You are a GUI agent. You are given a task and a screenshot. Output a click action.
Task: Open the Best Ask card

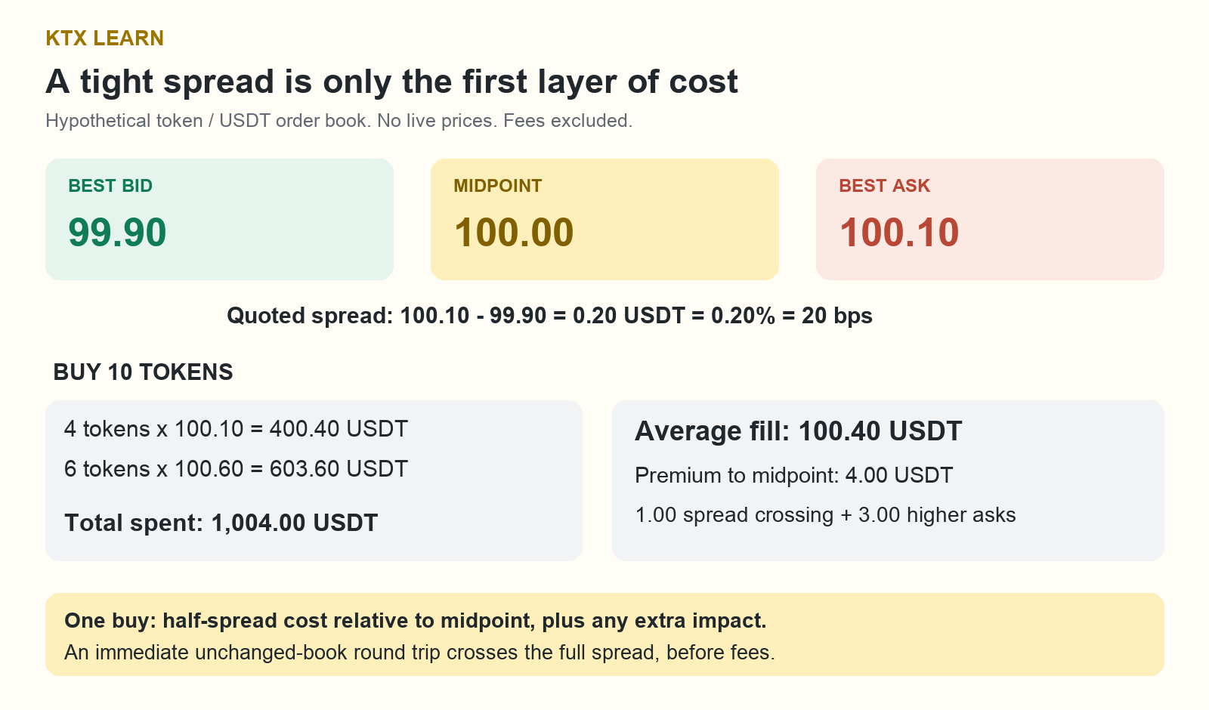click(990, 219)
